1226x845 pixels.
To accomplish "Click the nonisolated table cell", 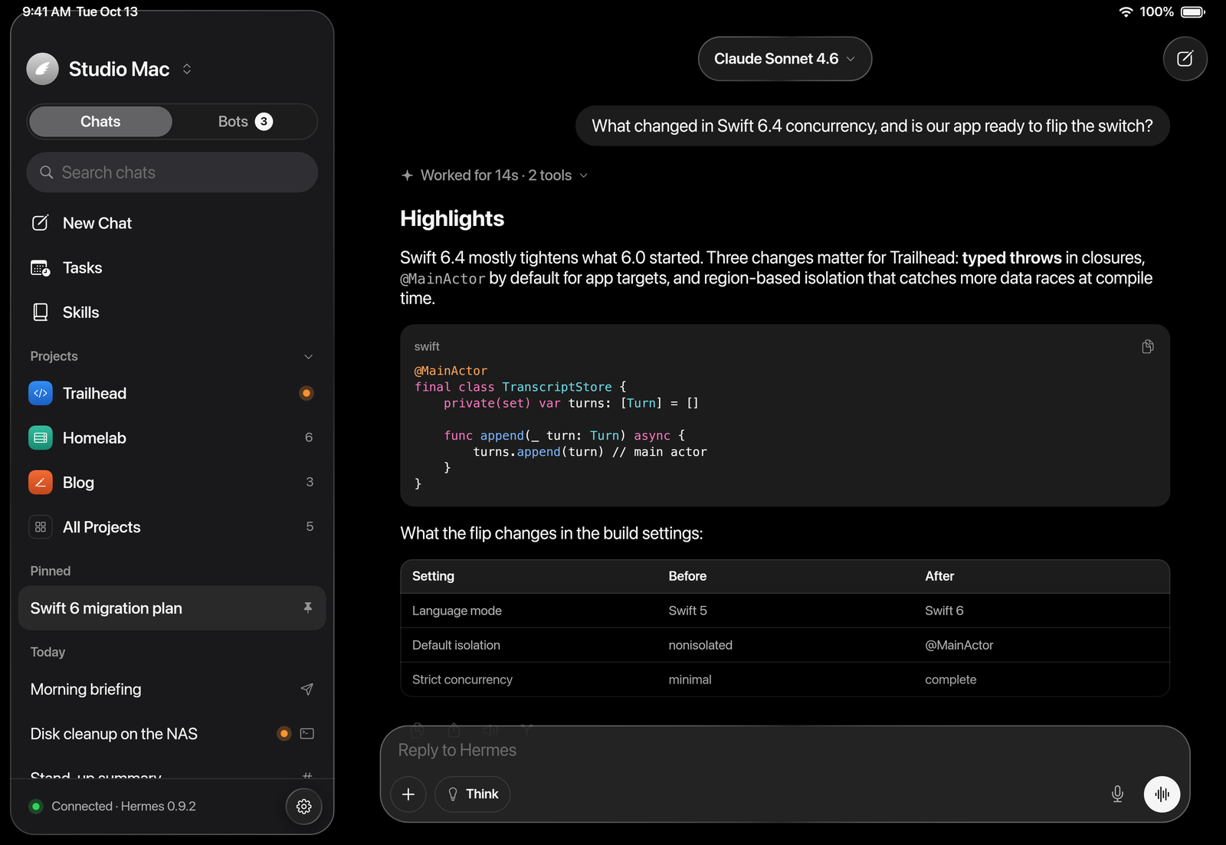I will coord(700,645).
